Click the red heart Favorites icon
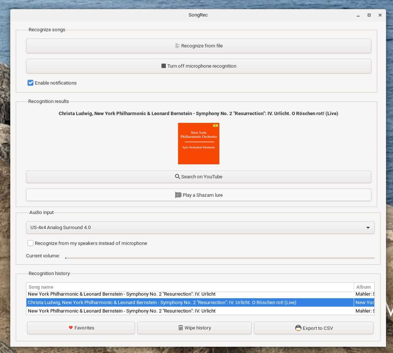The width and height of the screenshot is (393, 353). [x=71, y=328]
